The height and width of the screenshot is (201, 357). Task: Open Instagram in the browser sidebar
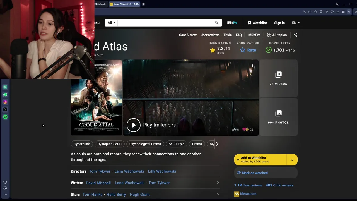pyautogui.click(x=5, y=102)
